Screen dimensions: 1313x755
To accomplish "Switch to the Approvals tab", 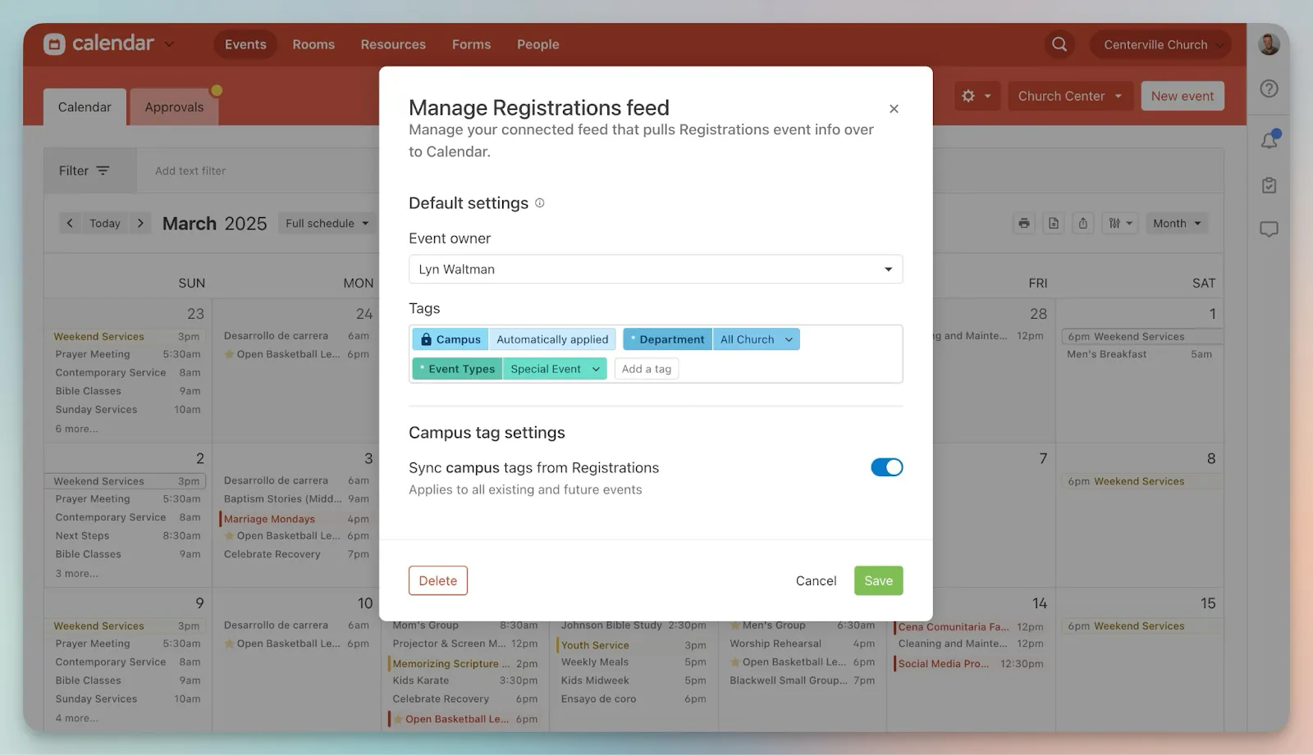I will click(x=174, y=107).
